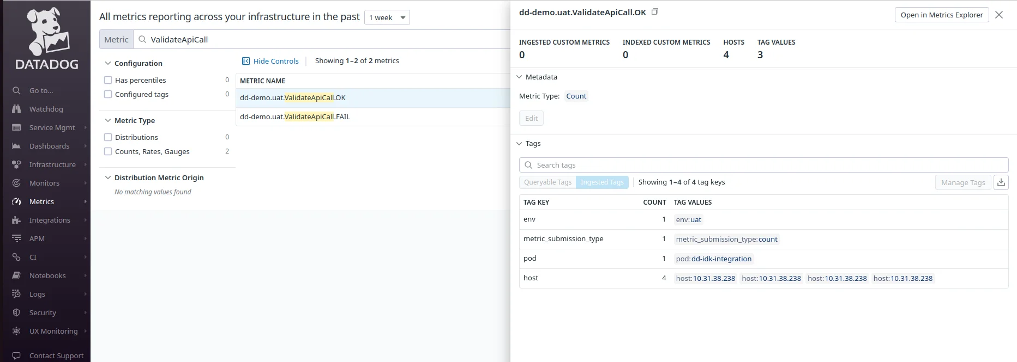This screenshot has height=362, width=1017.
Task: Click the Integrations puzzle icon
Action: pyautogui.click(x=16, y=220)
